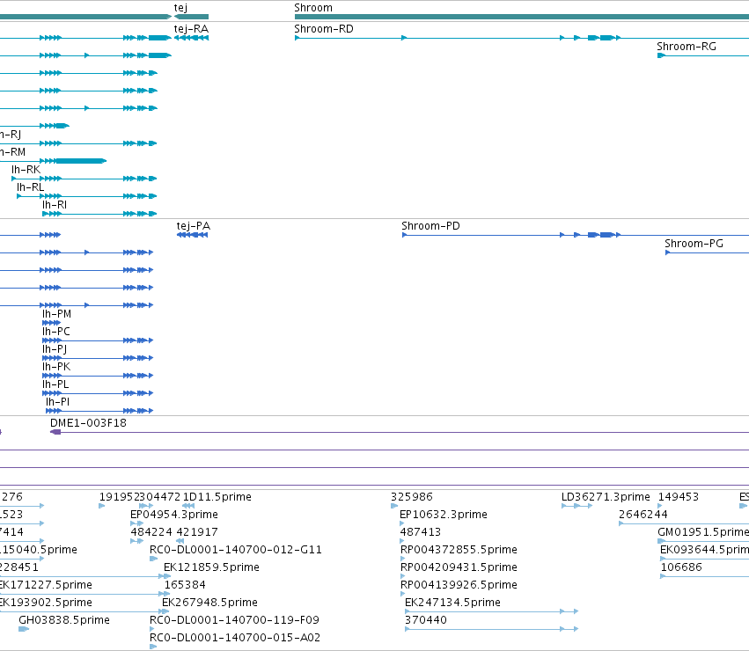Image resolution: width=749 pixels, height=651 pixels.
Task: Select EK267948.5prime label
Action: (x=209, y=603)
